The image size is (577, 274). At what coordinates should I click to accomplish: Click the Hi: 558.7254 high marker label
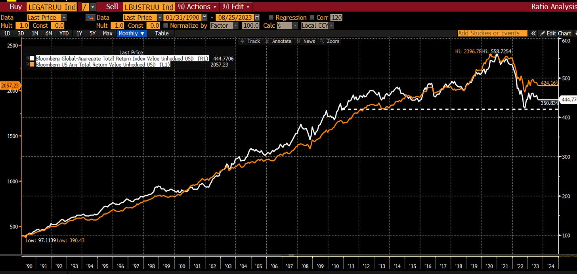(x=498, y=51)
